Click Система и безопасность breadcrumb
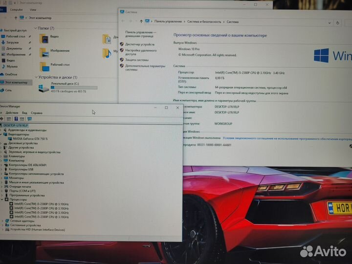 [x=204, y=22]
